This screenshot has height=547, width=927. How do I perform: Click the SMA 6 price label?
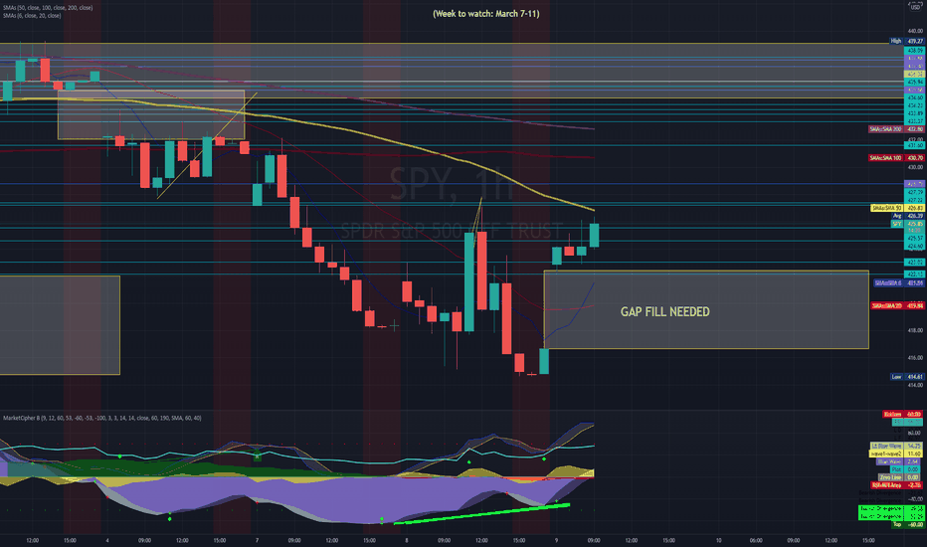pos(898,283)
